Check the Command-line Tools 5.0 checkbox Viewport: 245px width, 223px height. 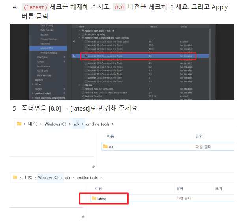(x=86, y=67)
